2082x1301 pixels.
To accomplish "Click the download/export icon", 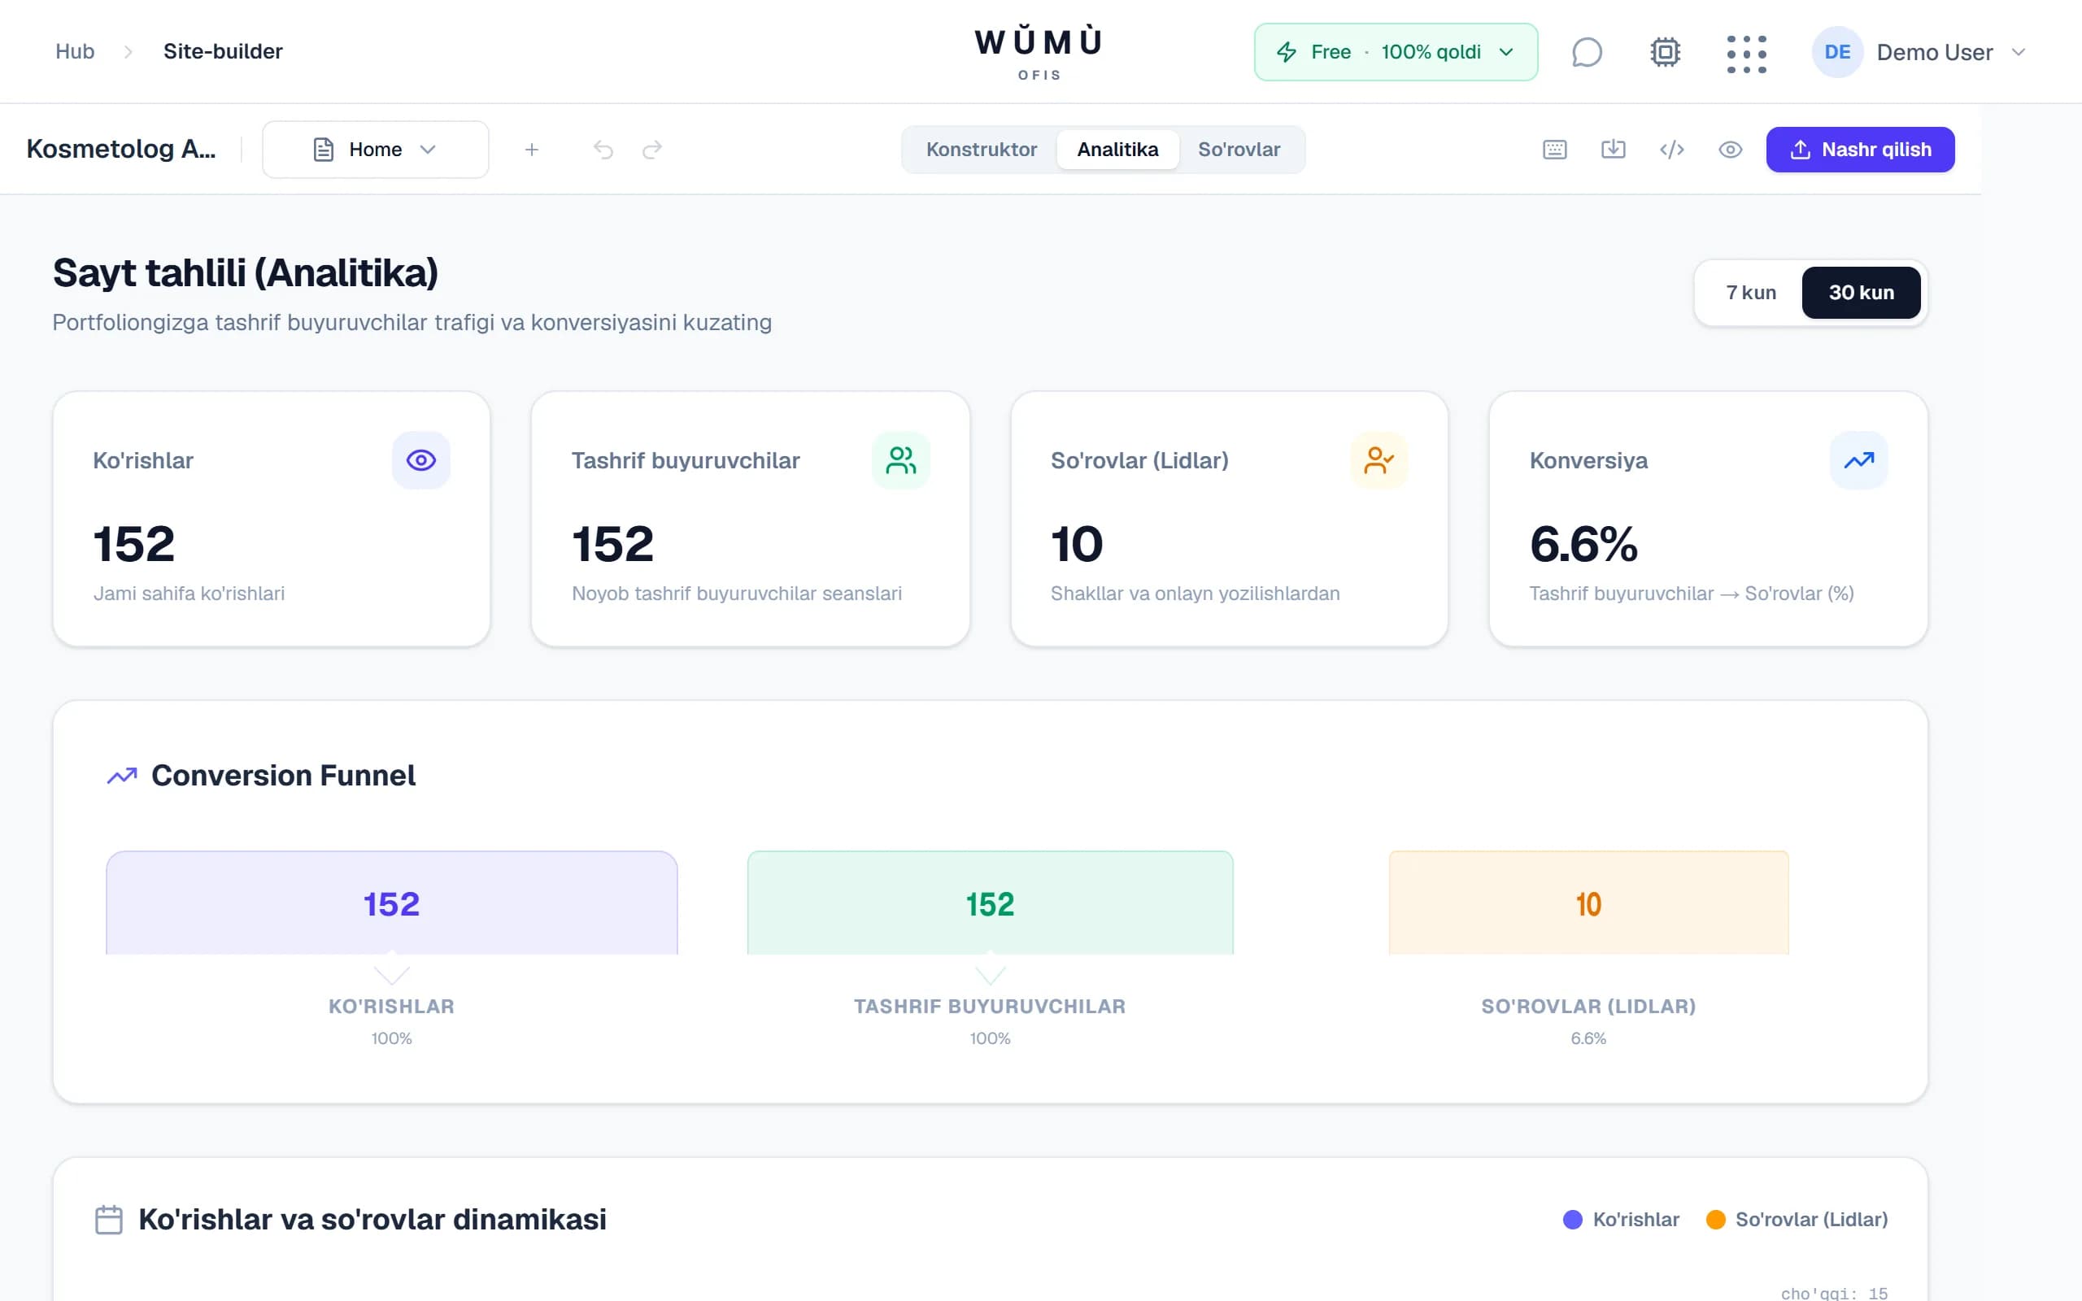I will 1613,149.
